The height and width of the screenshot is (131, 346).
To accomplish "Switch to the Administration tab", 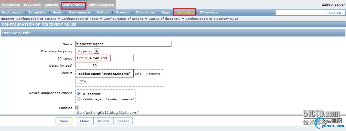I will tap(101, 4).
